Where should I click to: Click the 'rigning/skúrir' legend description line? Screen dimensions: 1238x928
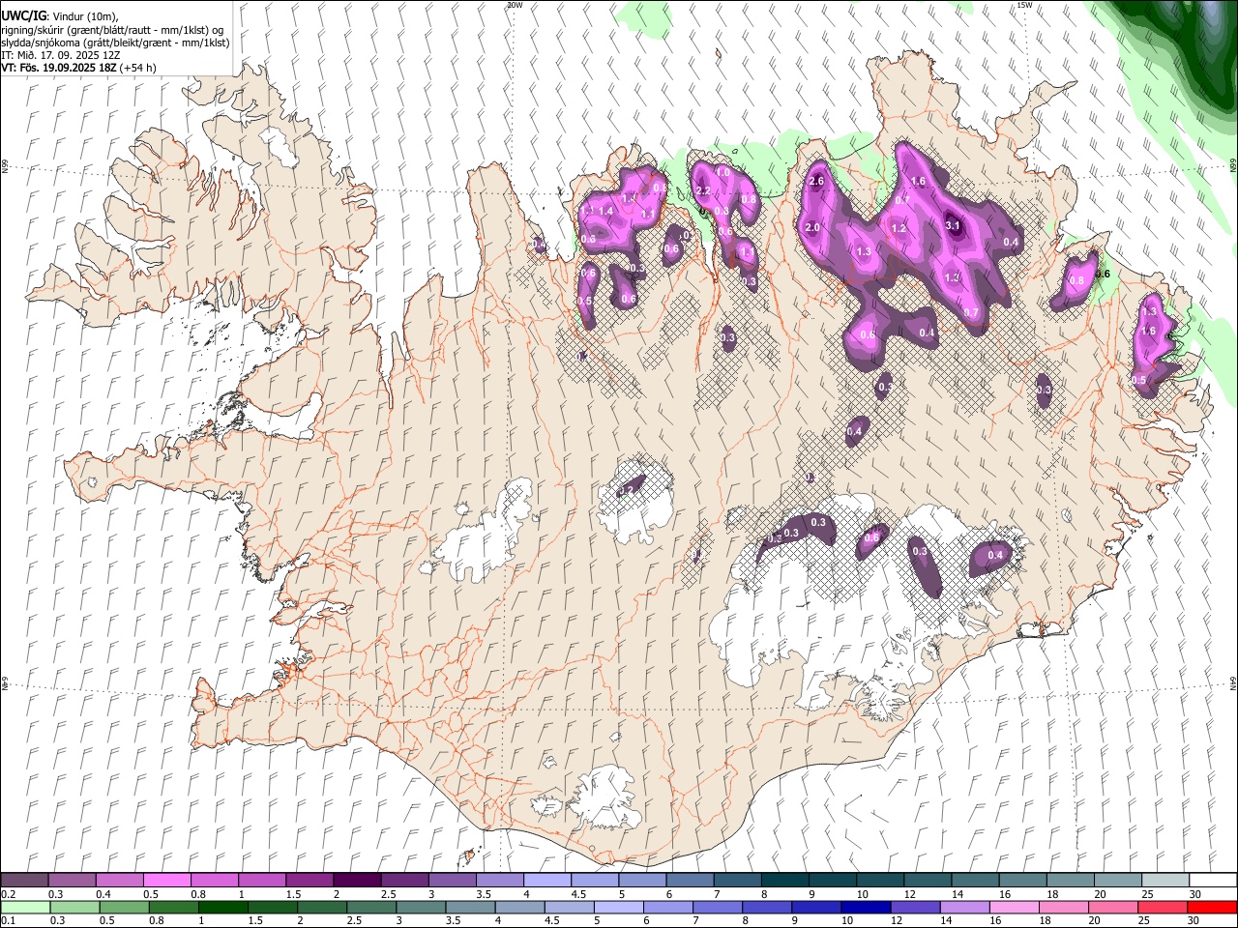point(114,30)
